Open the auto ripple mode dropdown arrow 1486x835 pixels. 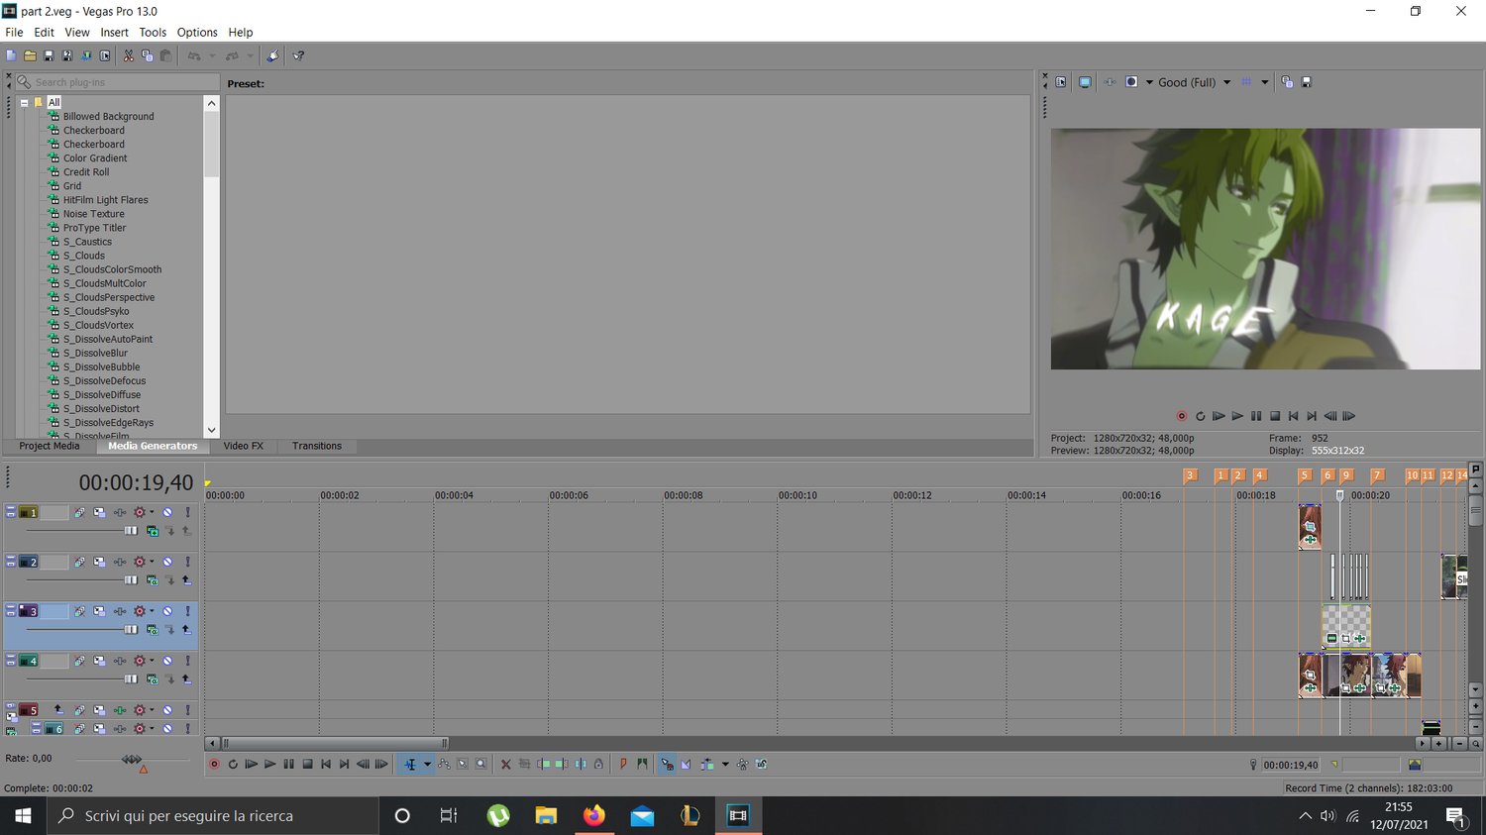pyautogui.click(x=725, y=764)
